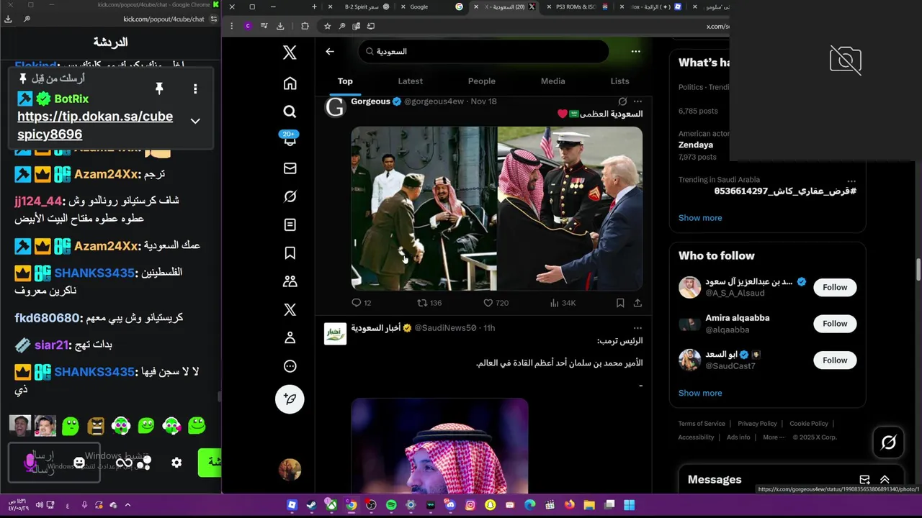The width and height of the screenshot is (922, 518).
Task: Open tip.dokan.sa link in pinned chat message
Action: pyautogui.click(x=95, y=125)
